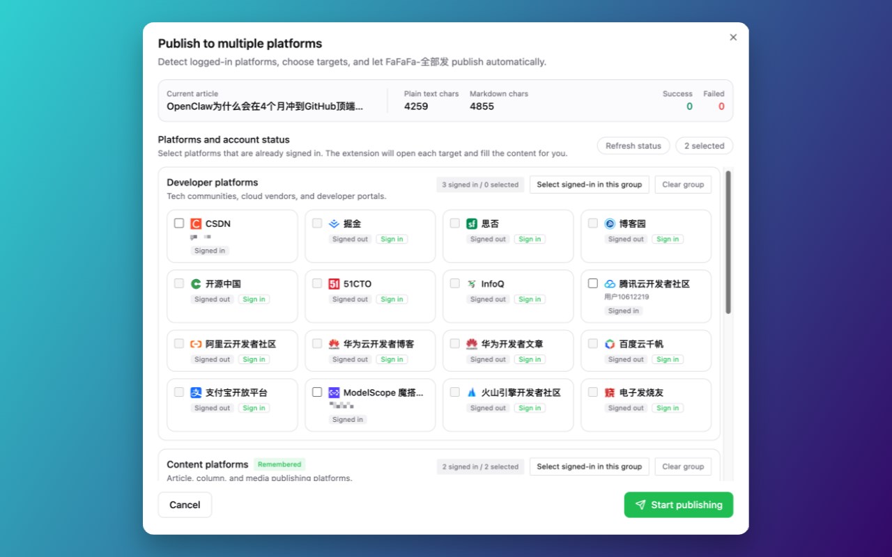Click the 2 selected pill
This screenshot has width=892, height=557.
click(704, 146)
